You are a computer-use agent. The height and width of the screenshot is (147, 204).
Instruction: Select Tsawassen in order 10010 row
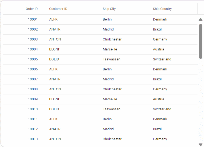(x=111, y=109)
